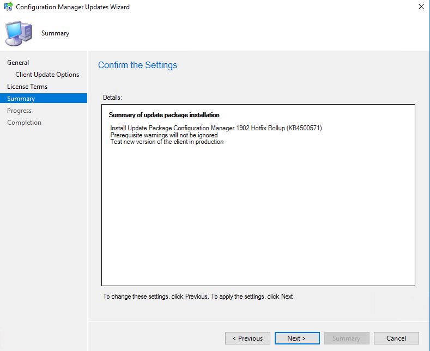Click 'Test new version of the client' line

tap(167, 142)
